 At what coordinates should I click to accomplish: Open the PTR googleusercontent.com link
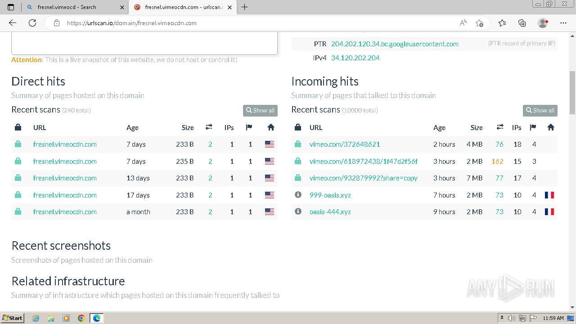tap(395, 44)
